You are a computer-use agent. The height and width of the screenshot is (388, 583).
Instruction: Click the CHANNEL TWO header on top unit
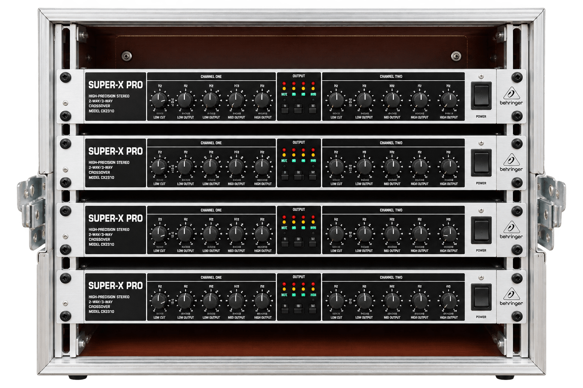point(391,77)
